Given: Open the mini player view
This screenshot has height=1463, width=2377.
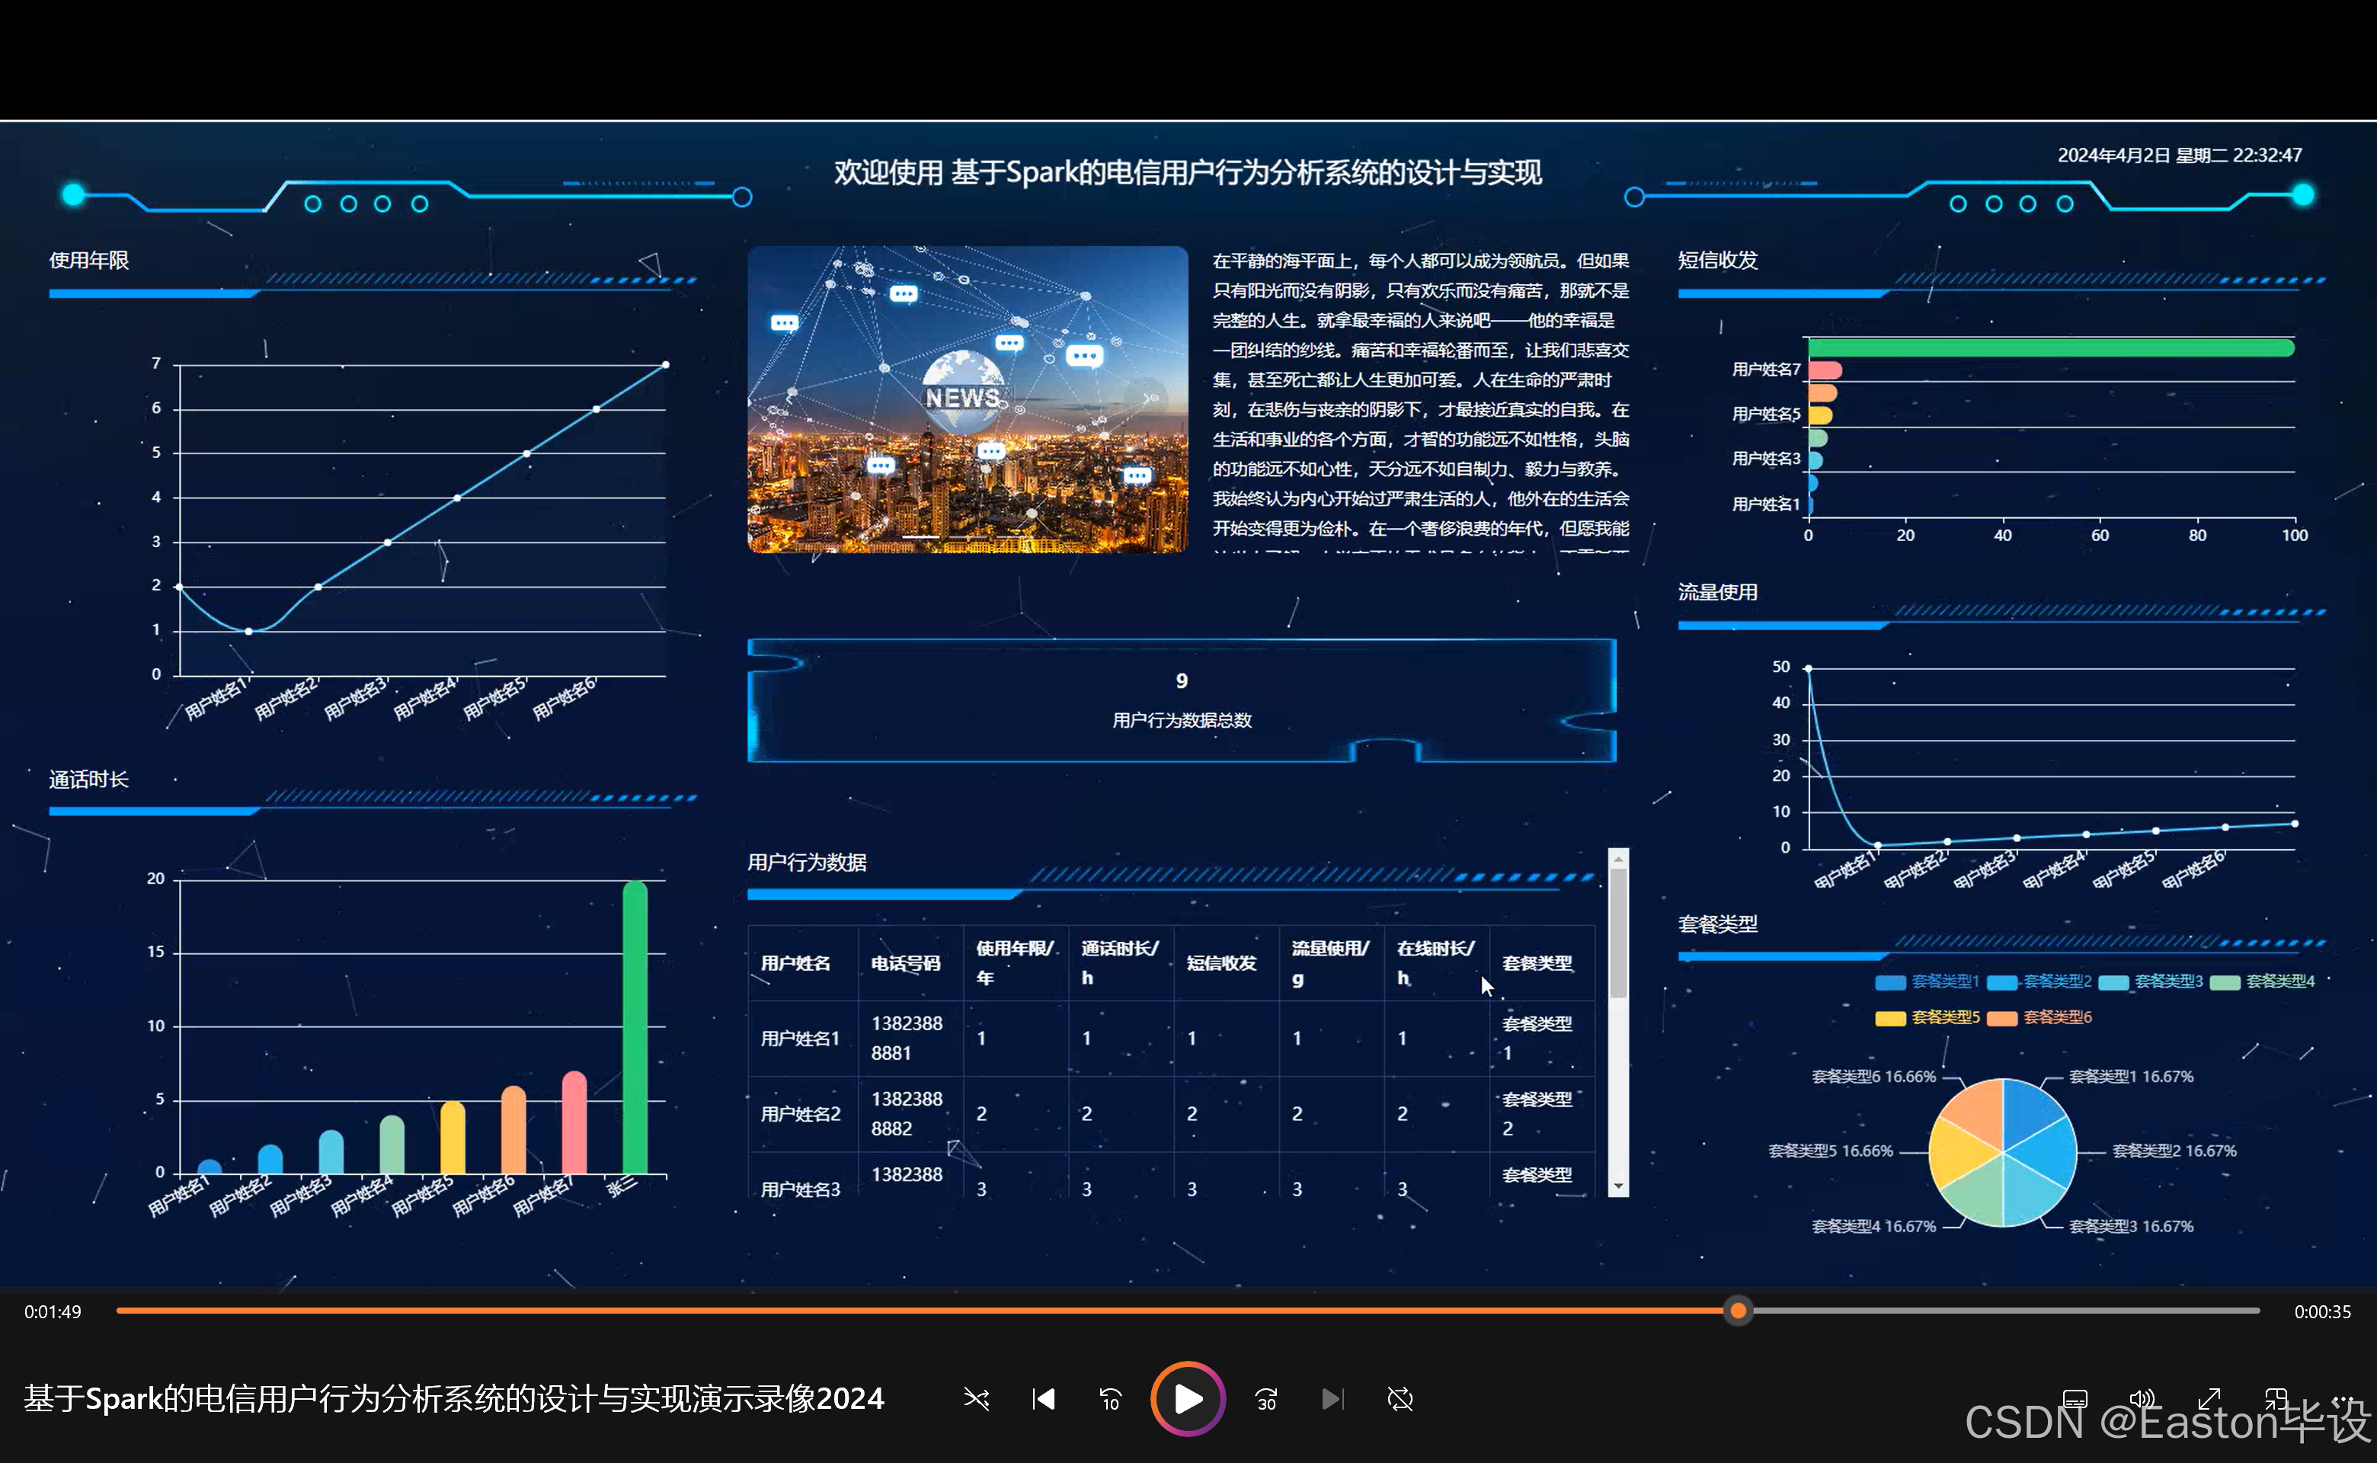Looking at the screenshot, I should tap(2276, 1399).
